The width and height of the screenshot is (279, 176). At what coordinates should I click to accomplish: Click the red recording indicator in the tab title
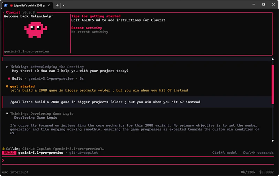12,6
